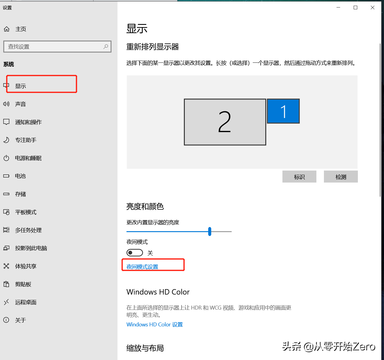Click the brightness slider handle
Screen dimensions: 384x360
210,231
